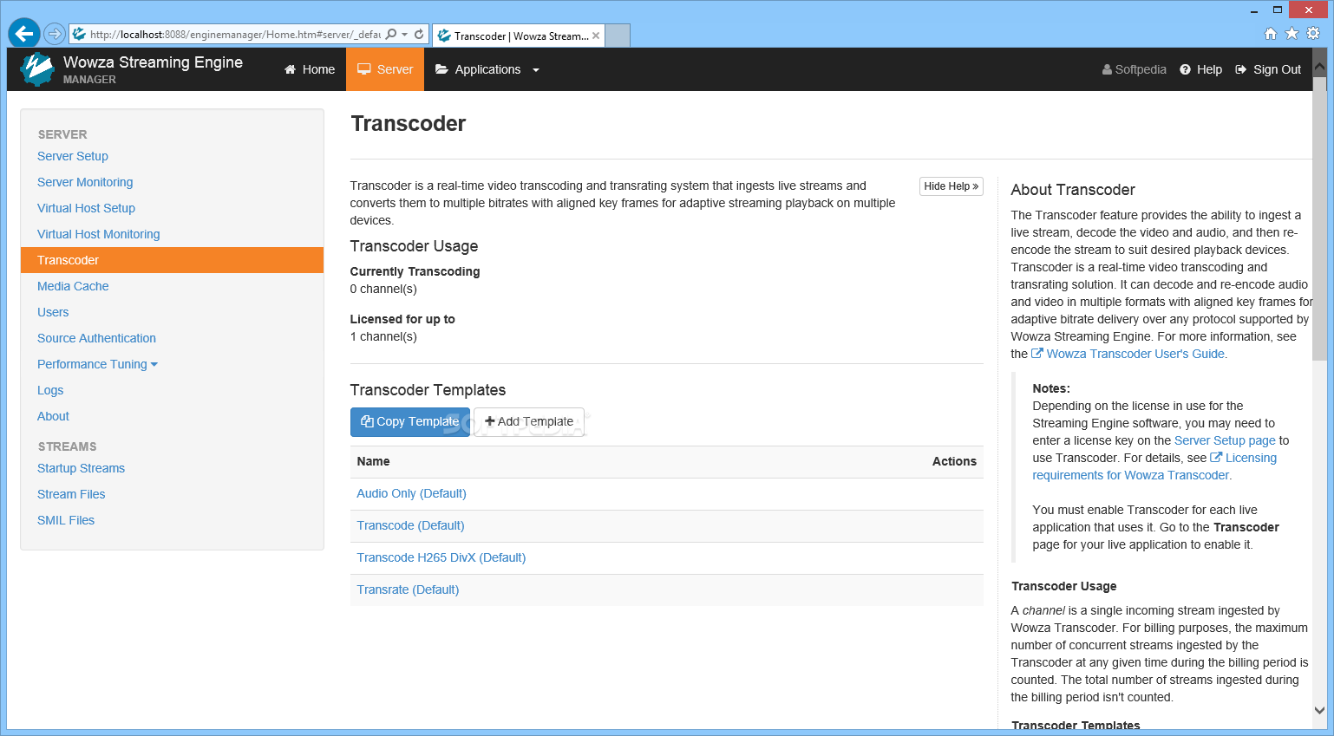Click the Actions column header
The width and height of the screenshot is (1334, 736).
pyautogui.click(x=954, y=461)
